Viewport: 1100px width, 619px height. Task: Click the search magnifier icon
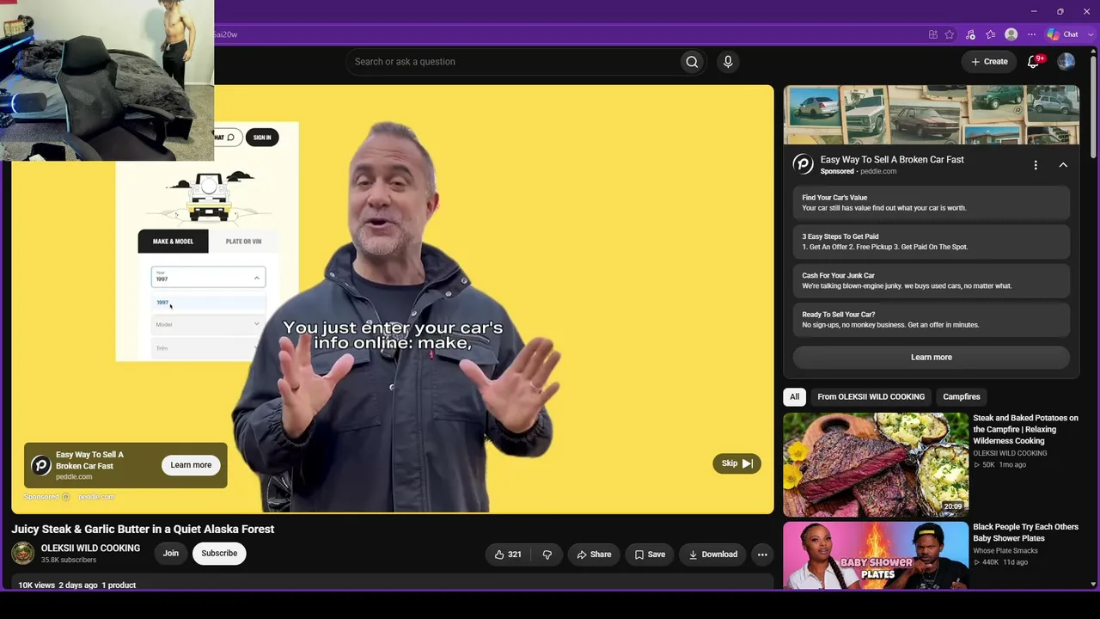(692, 62)
